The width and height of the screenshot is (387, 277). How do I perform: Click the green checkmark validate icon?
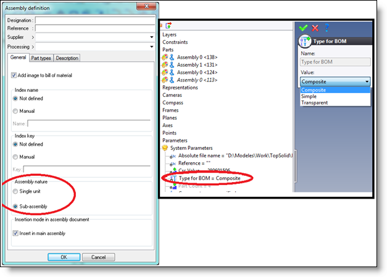point(303,28)
